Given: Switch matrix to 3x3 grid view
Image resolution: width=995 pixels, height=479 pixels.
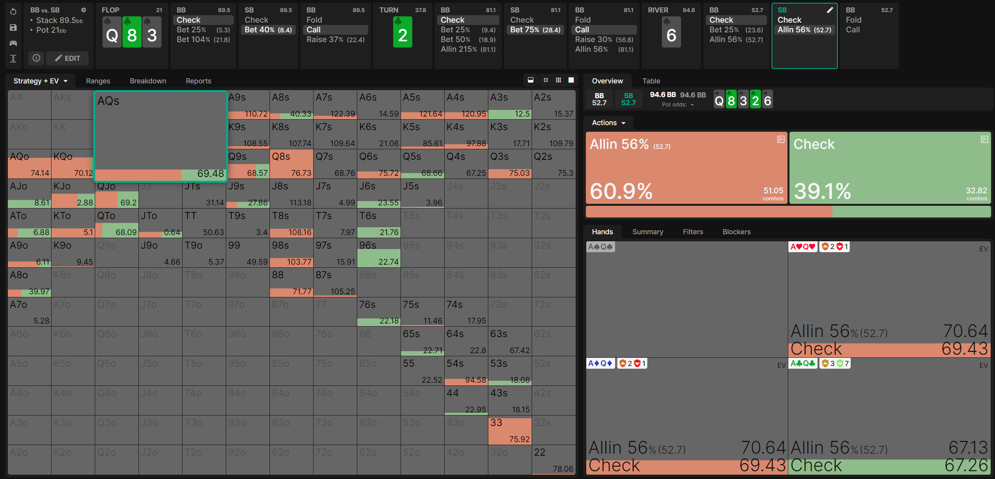Looking at the screenshot, I should 559,80.
